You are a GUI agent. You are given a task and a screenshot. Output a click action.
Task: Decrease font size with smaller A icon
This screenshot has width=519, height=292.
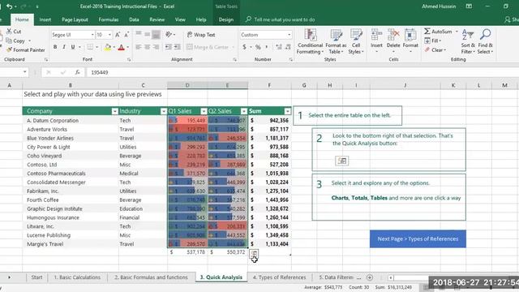tap(127, 35)
